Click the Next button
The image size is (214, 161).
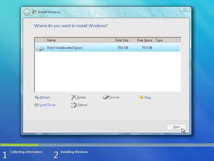tap(176, 127)
